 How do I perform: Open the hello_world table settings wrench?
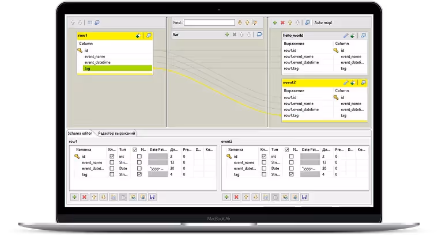(346, 36)
